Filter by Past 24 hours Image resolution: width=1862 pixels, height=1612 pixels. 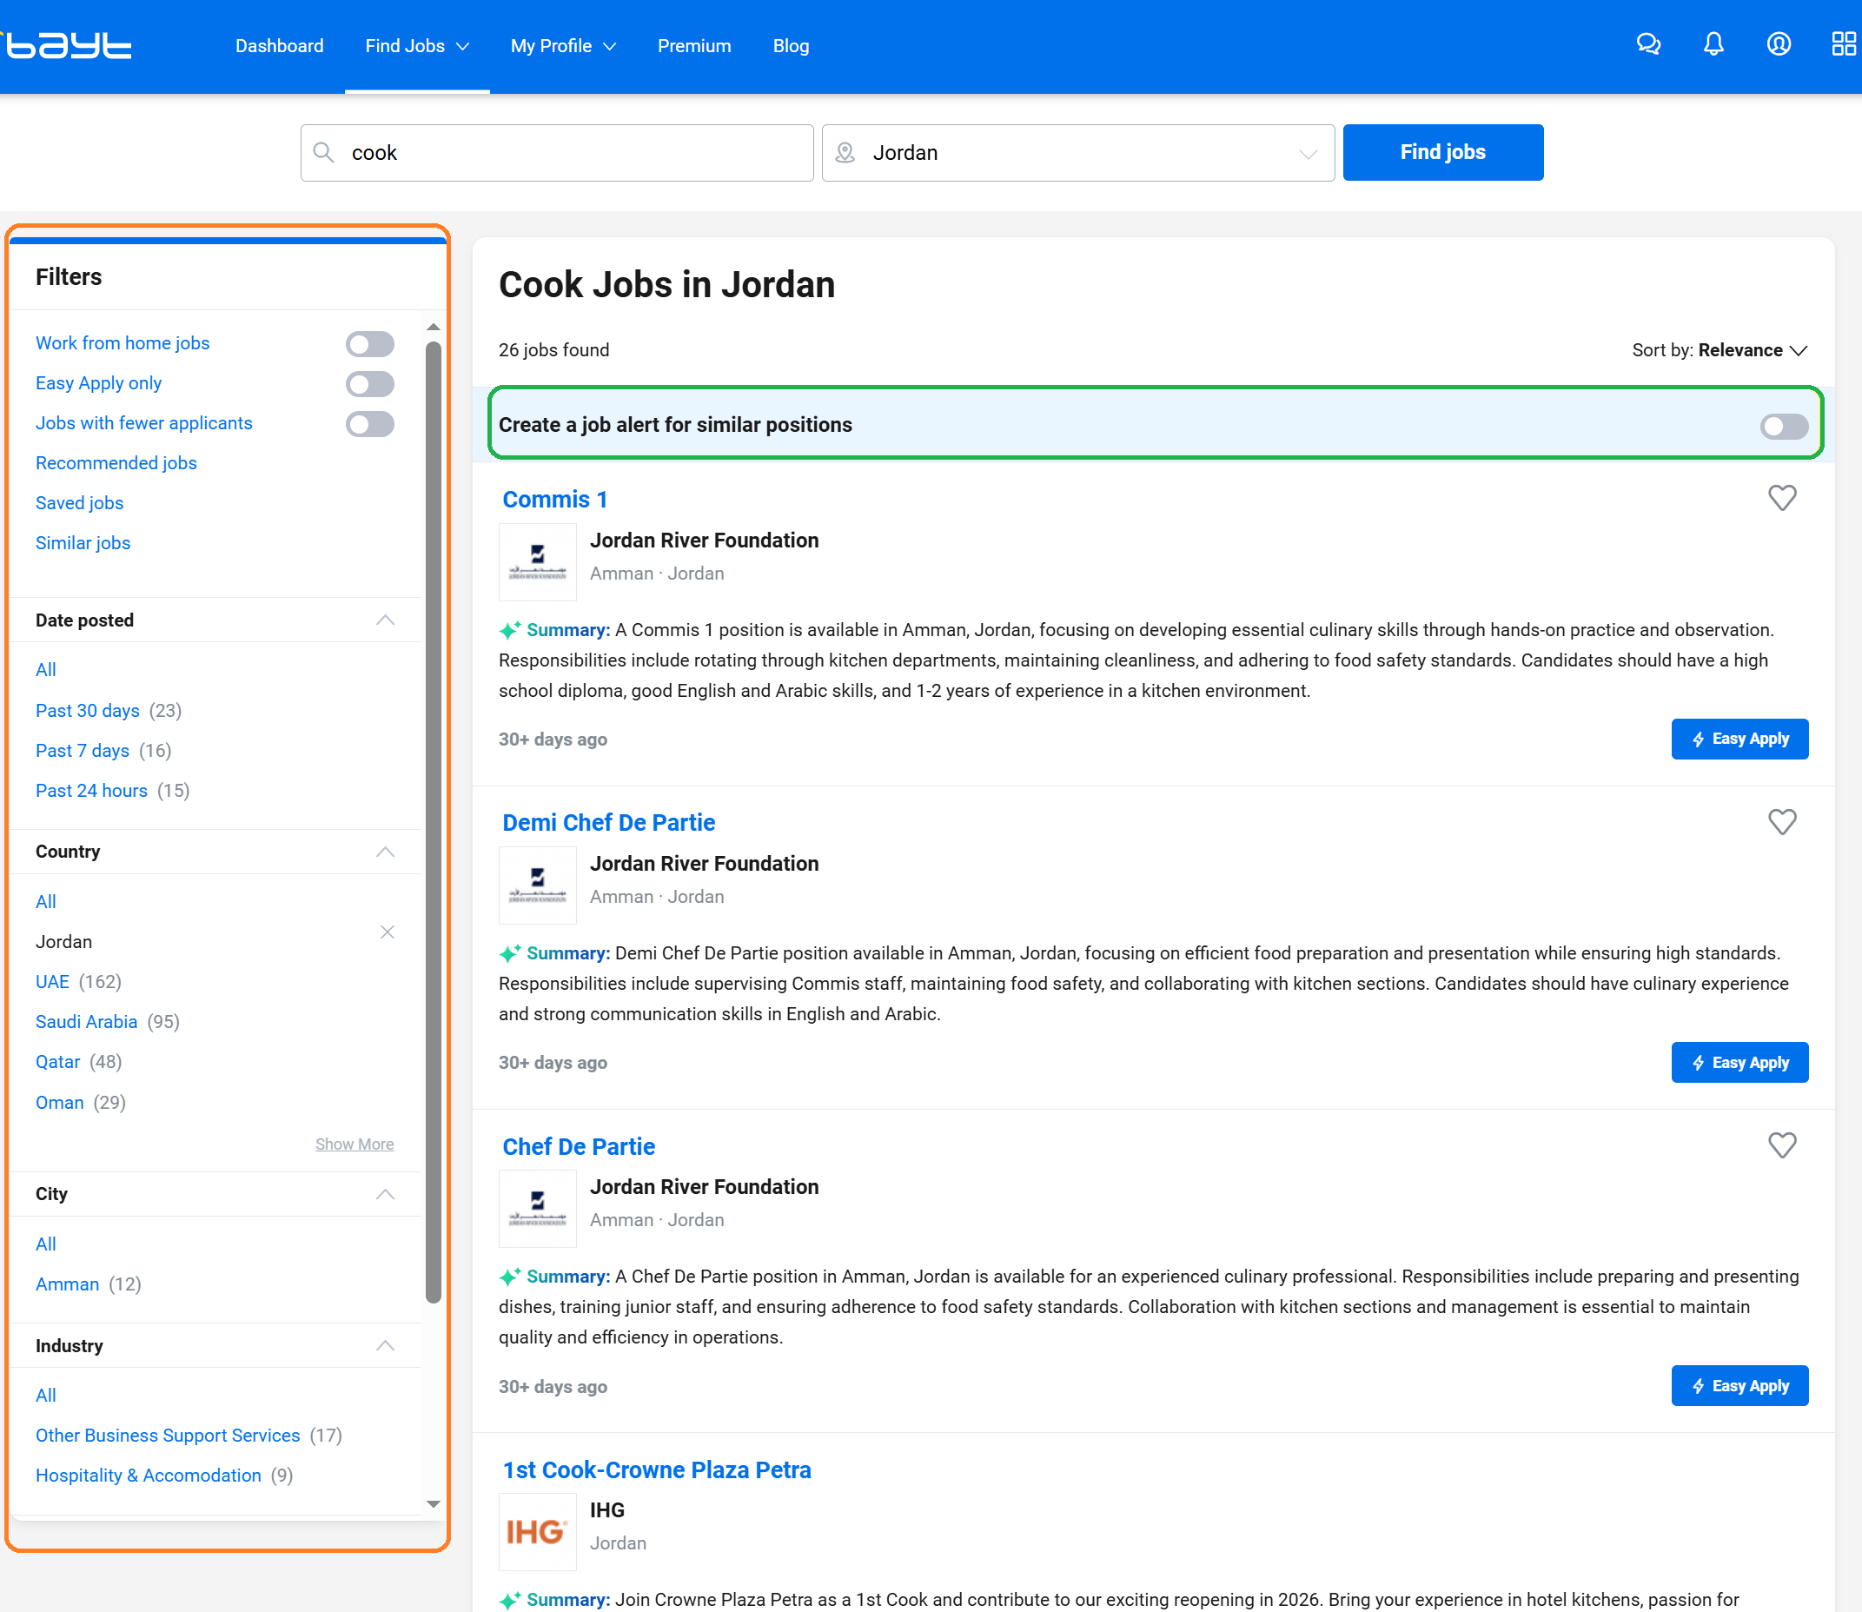[91, 791]
